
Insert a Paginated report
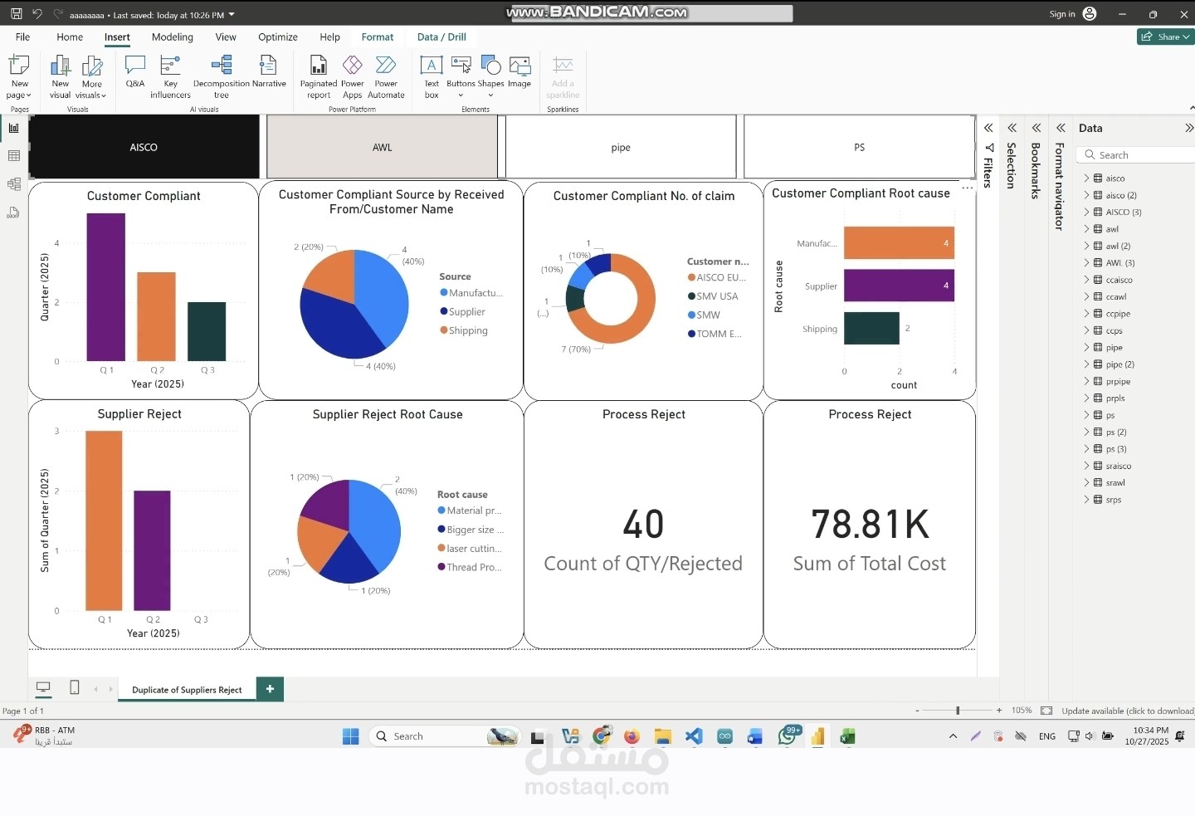pyautogui.click(x=319, y=76)
